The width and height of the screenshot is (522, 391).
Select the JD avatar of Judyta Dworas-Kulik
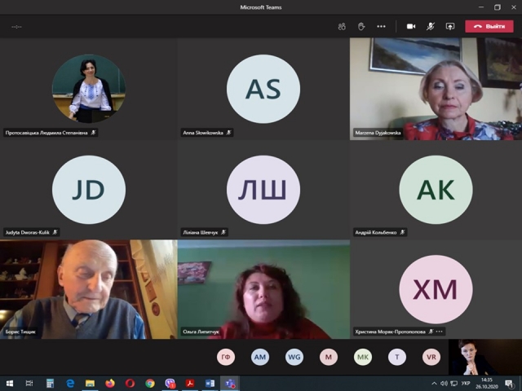coord(89,190)
